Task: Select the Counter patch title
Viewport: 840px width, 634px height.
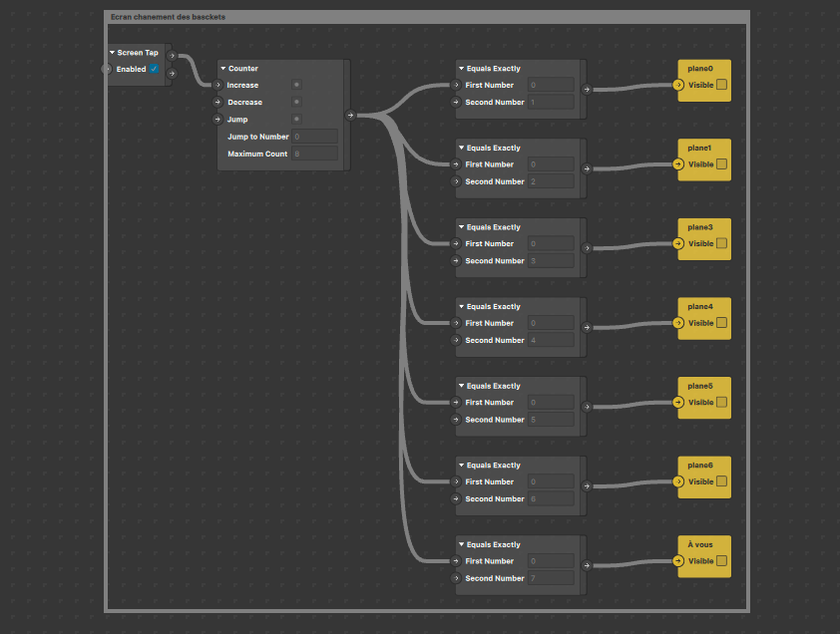Action: click(243, 69)
